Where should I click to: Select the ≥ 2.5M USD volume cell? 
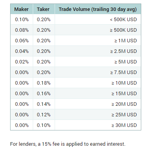[x=98, y=51]
